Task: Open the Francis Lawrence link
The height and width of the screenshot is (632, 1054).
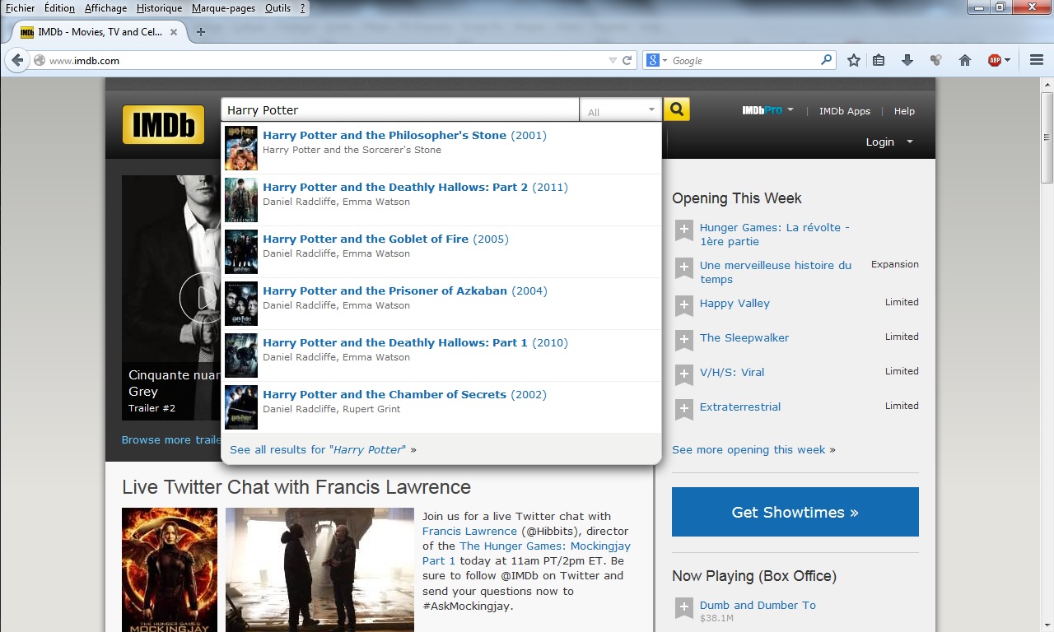Action: pos(469,531)
